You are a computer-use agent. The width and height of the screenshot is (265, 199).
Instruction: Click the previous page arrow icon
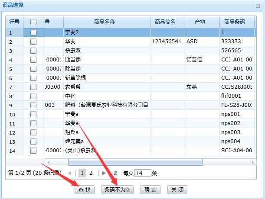pyautogui.click(x=70, y=173)
